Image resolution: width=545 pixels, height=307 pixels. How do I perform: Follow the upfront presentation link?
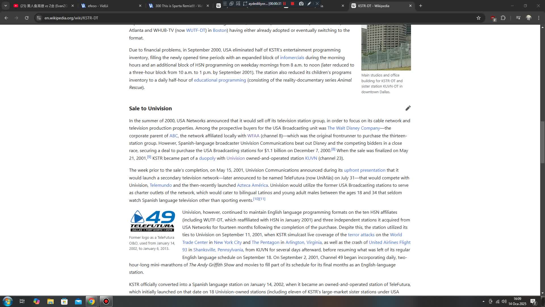[365, 170]
